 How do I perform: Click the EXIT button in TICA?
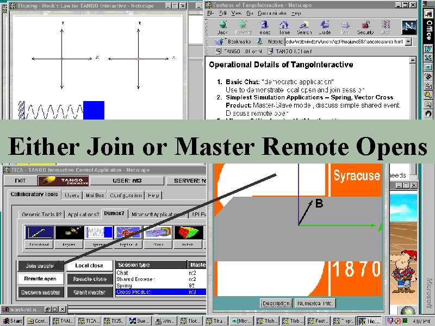coord(20,181)
